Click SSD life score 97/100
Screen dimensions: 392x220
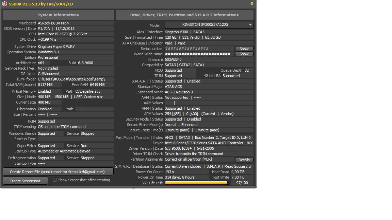242,183
